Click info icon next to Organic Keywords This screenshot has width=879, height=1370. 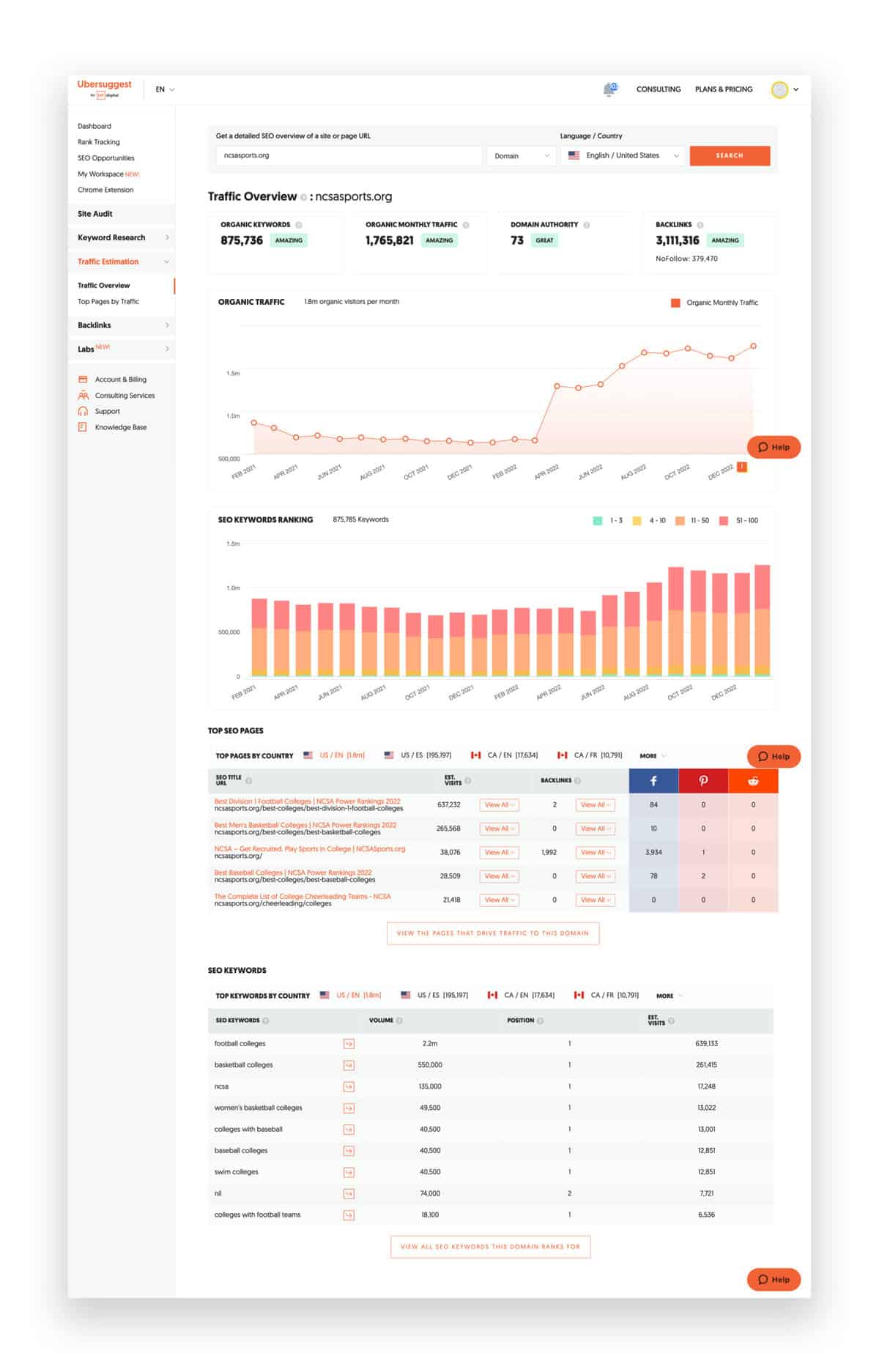pos(299,225)
